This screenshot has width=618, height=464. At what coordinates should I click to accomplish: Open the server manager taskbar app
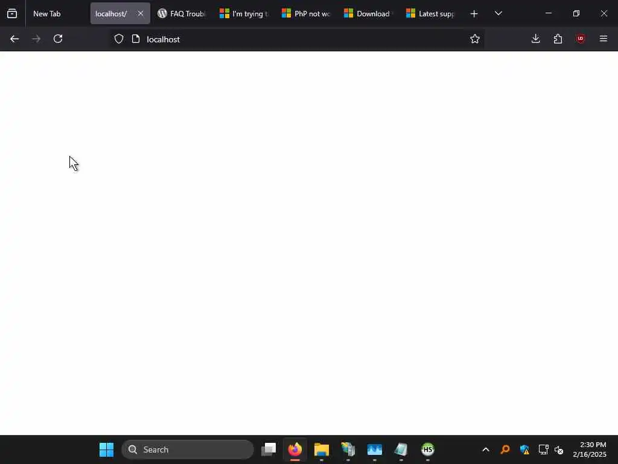click(x=348, y=449)
